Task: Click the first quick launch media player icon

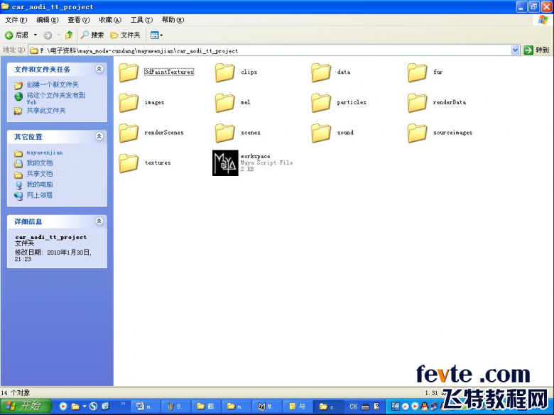Action: pyautogui.click(x=63, y=406)
